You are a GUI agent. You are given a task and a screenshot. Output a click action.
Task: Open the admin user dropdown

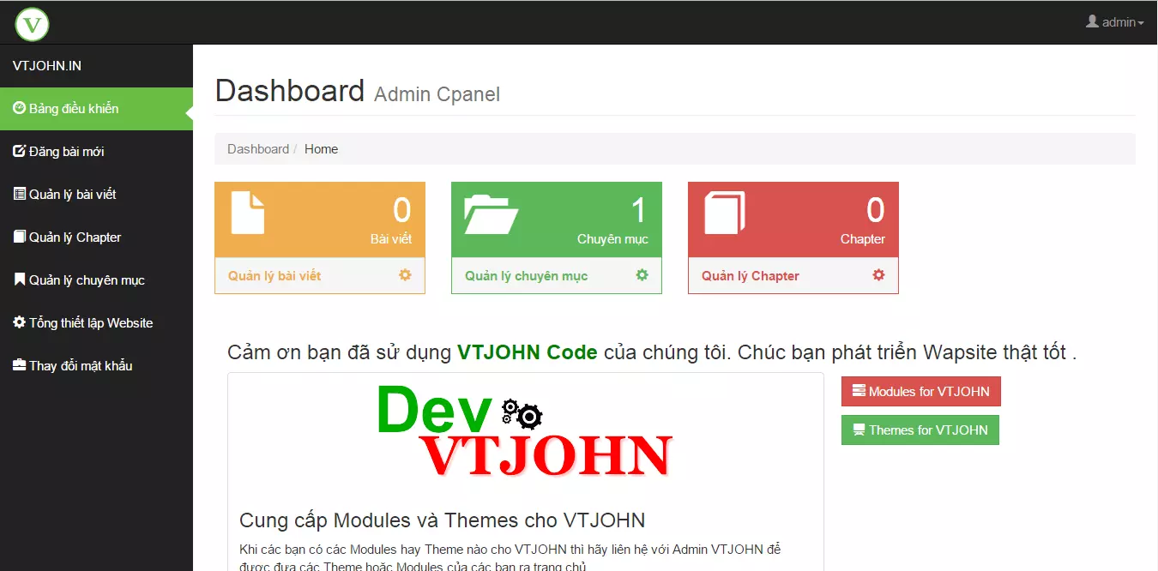pyautogui.click(x=1114, y=22)
